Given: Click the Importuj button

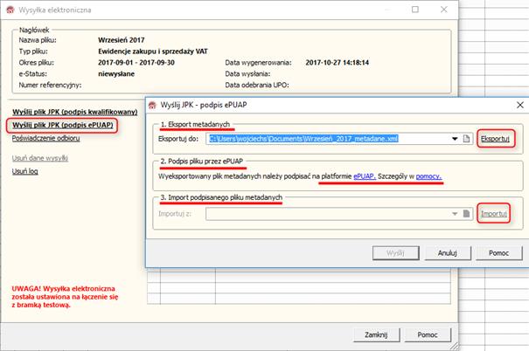Looking at the screenshot, I should click(493, 214).
